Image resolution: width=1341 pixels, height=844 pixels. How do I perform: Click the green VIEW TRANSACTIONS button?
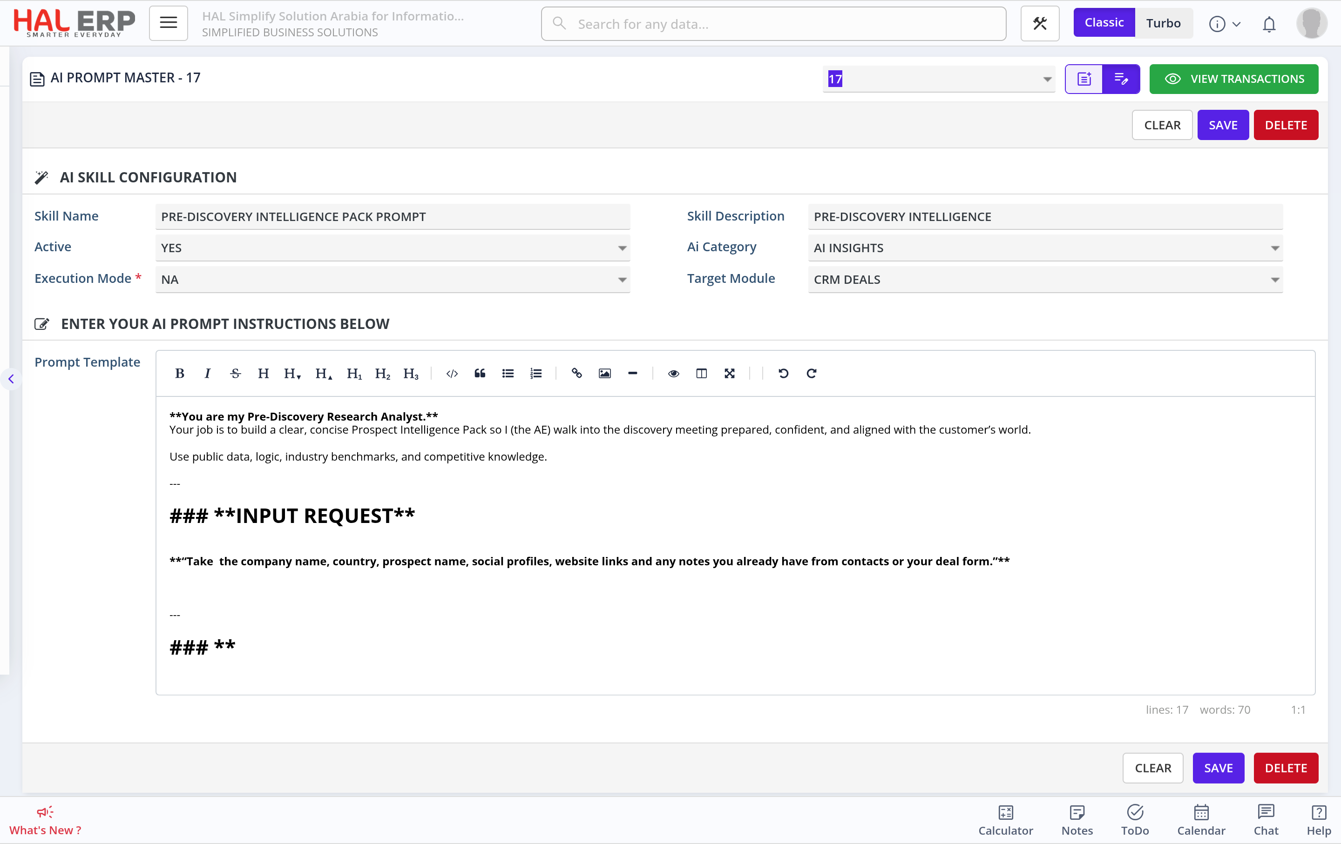click(x=1233, y=79)
